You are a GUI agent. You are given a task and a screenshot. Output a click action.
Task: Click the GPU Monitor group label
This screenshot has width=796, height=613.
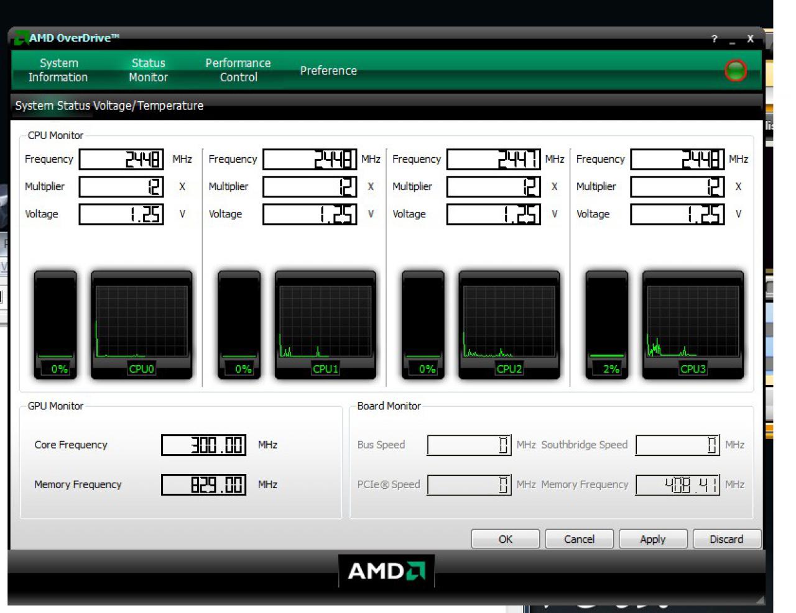coord(55,406)
